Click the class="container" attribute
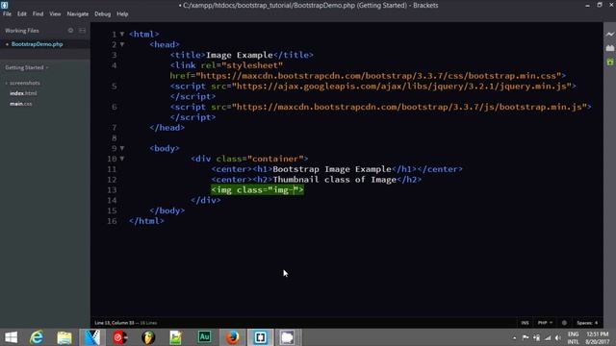Viewport: 616px width, 346px height. pyautogui.click(x=260, y=159)
